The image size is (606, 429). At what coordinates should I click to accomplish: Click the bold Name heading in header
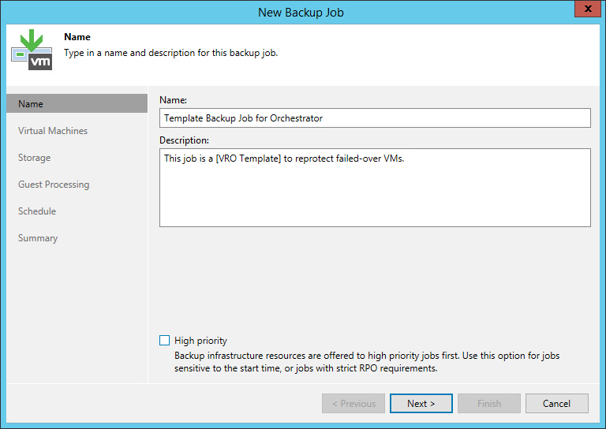click(x=77, y=37)
